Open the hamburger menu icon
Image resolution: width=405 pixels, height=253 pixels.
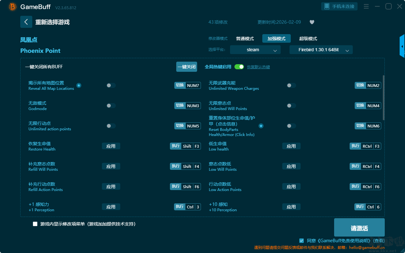tap(366, 6)
